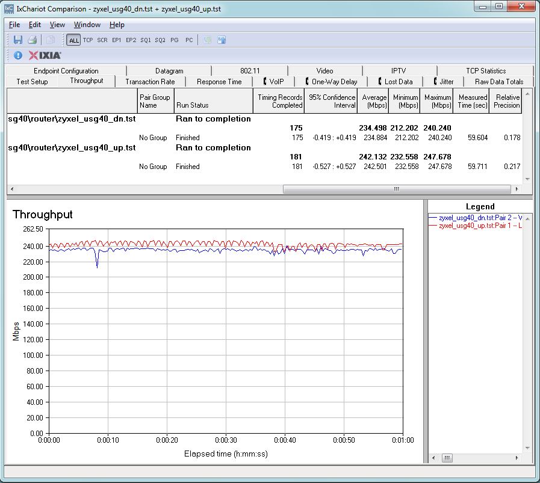Click the results table scroll-down arrow
540x483 pixels.
[x=527, y=179]
